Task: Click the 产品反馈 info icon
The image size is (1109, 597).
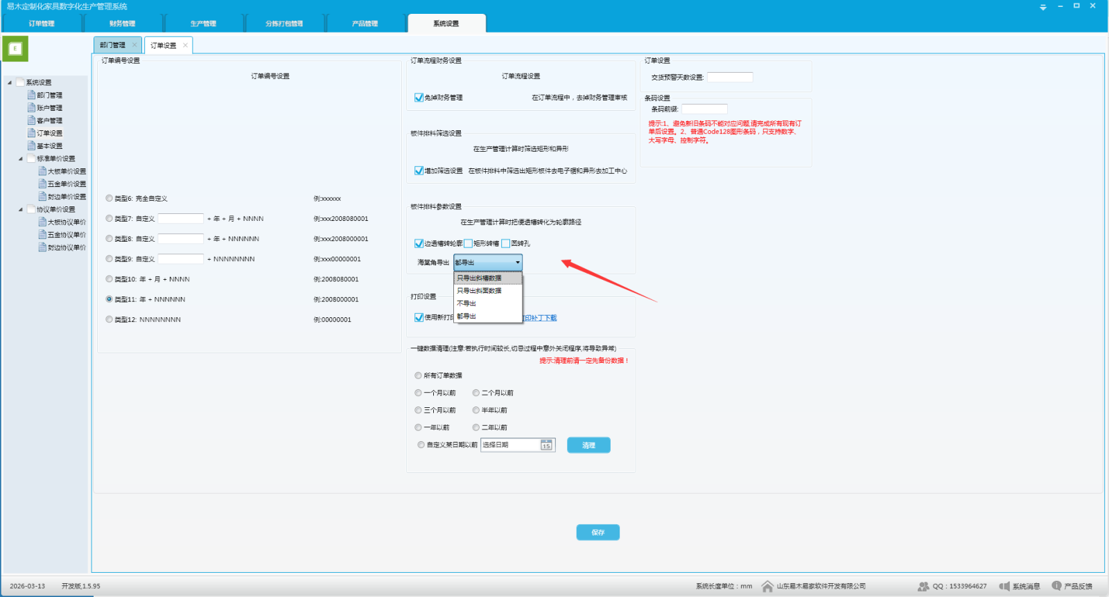Action: (x=1056, y=586)
